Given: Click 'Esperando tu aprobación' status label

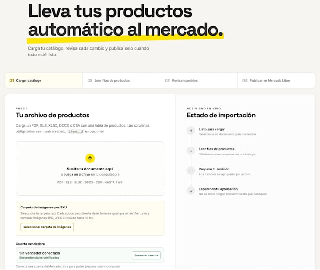Looking at the screenshot, I should pos(218,189).
